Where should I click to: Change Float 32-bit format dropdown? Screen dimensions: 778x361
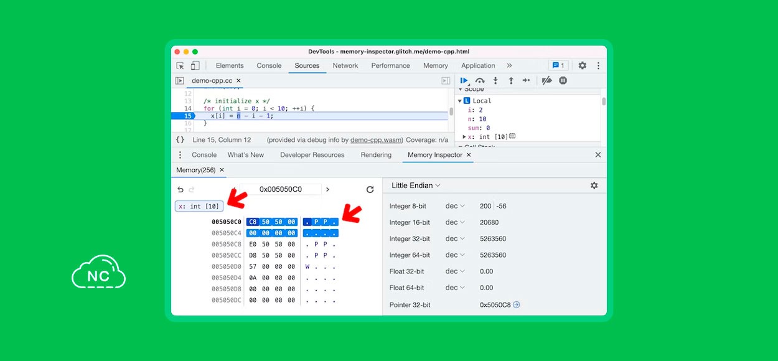coord(455,271)
